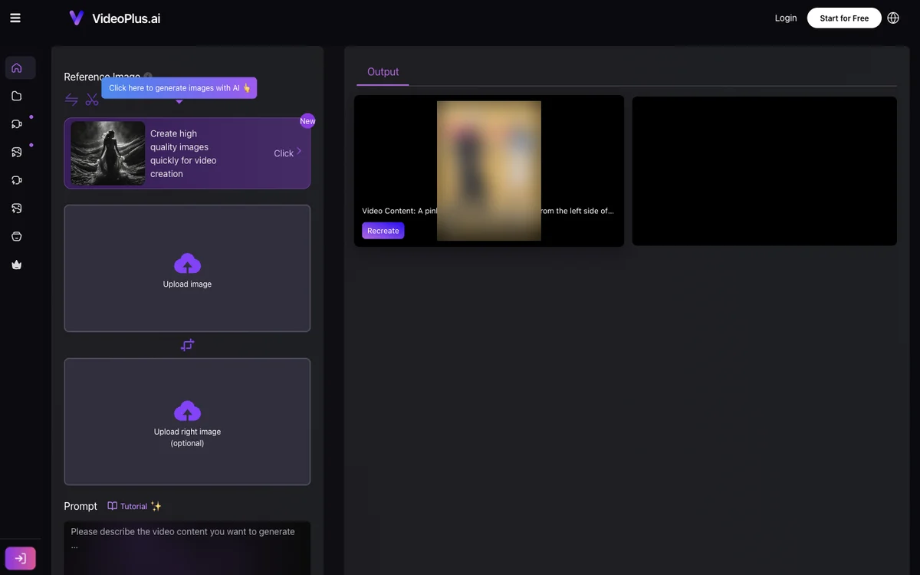Click the crop-rotate icon between upload boxes

tap(187, 345)
